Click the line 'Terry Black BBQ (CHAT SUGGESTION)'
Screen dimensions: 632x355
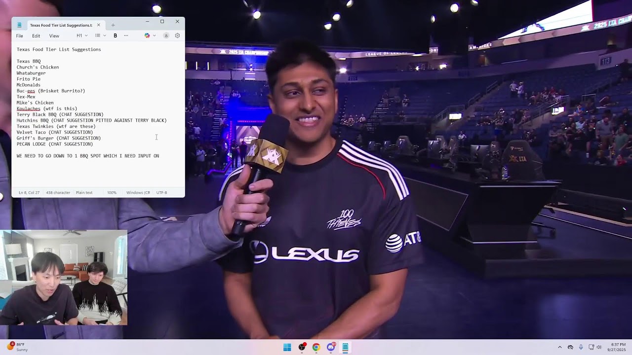click(60, 114)
